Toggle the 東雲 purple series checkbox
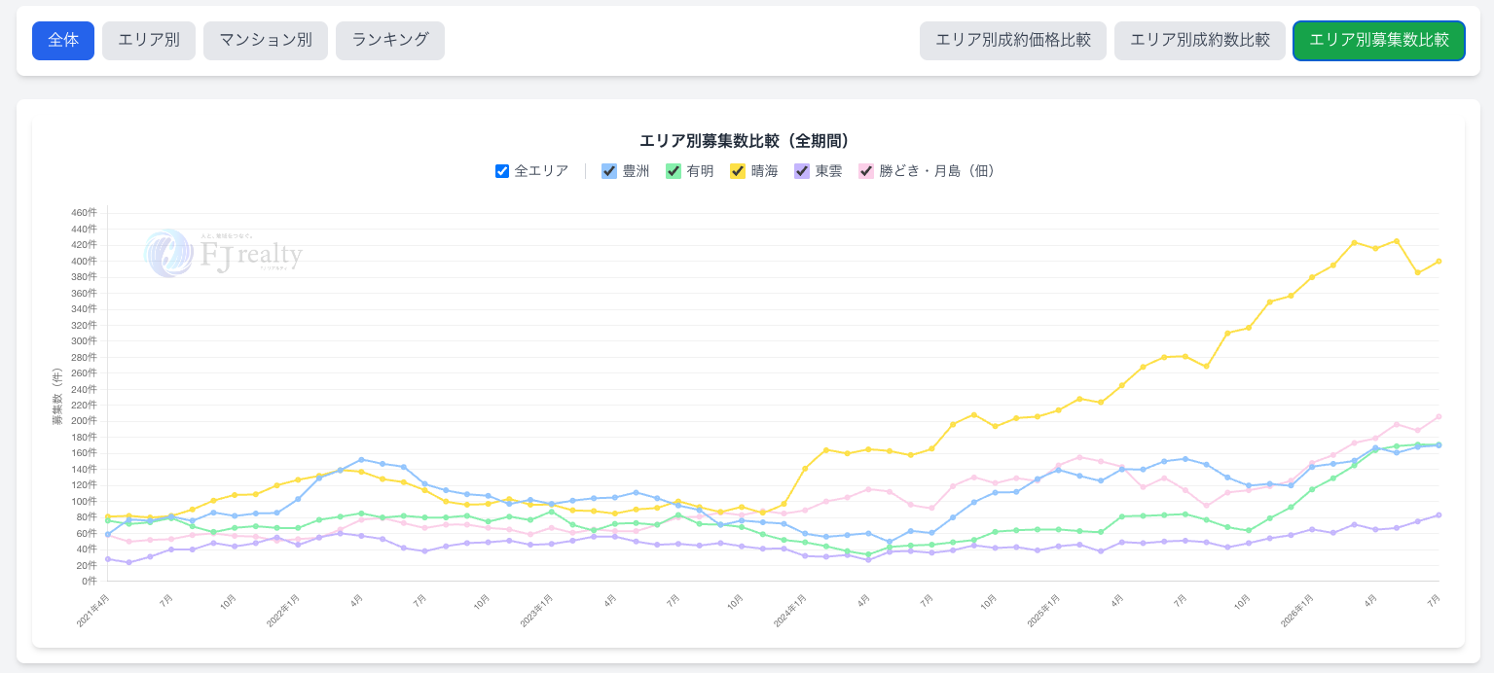Viewport: 1494px width, 673px height. coord(802,171)
